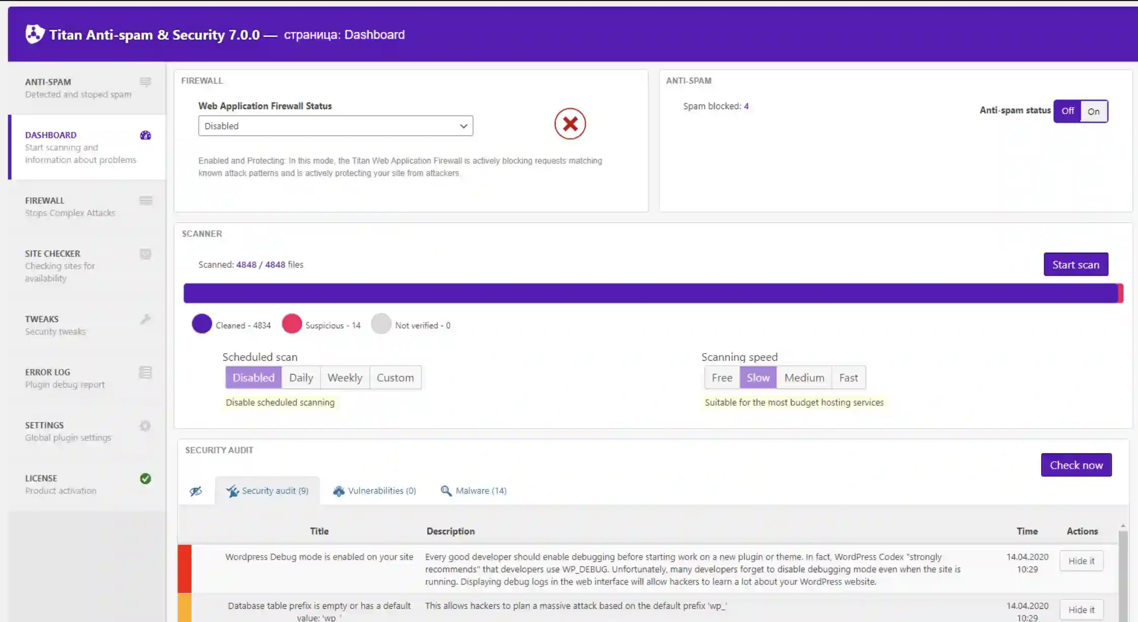Switch to the Security audit (9) tab
The width and height of the screenshot is (1138, 622).
click(267, 491)
